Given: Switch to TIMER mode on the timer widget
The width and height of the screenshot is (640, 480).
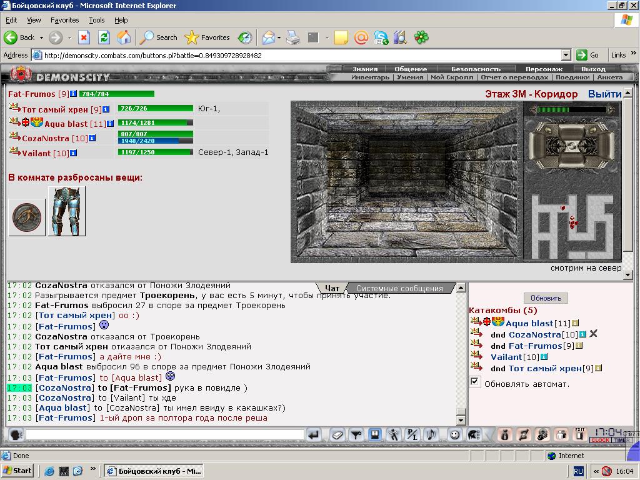Looking at the screenshot, I should pyautogui.click(x=622, y=440).
